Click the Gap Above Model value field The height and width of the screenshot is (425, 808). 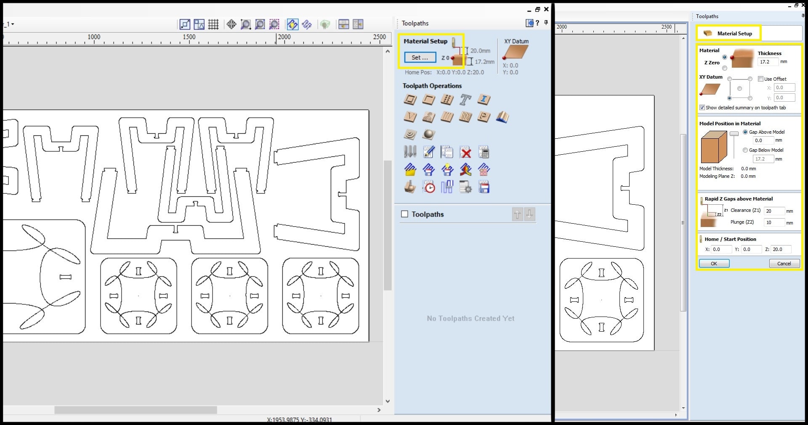(763, 140)
